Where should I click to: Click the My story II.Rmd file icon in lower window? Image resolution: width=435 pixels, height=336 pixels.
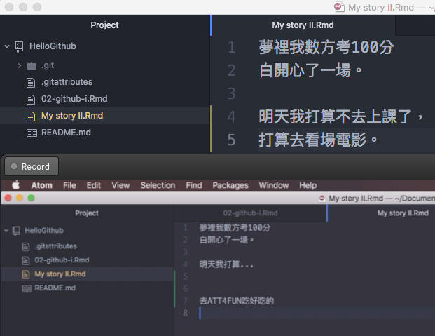[x=26, y=274]
